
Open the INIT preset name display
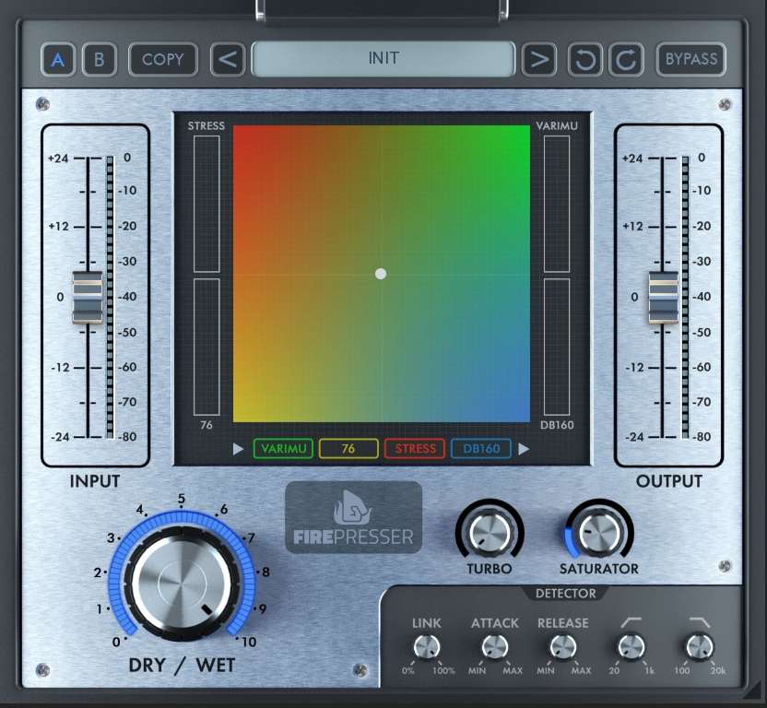383,59
